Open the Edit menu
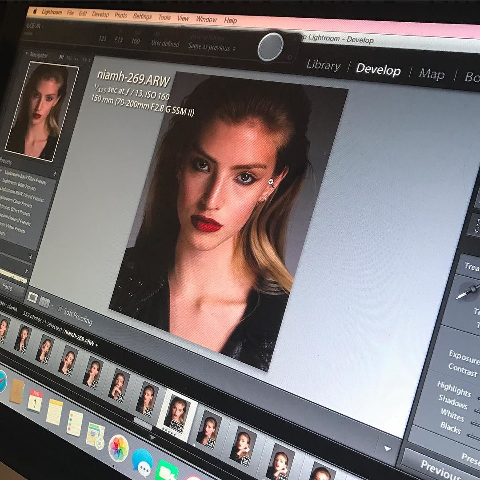The width and height of the screenshot is (480, 480). tap(83, 13)
